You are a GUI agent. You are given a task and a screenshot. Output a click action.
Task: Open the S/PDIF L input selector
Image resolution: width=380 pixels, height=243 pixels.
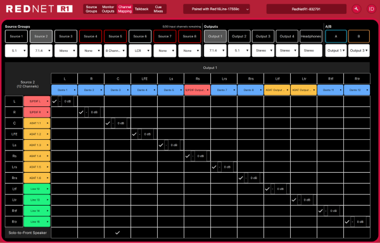coord(37,101)
